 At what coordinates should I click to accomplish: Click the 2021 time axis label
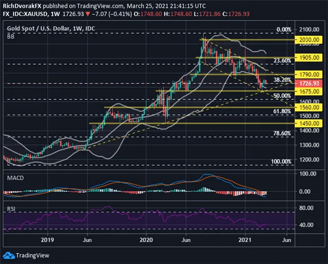(245, 240)
